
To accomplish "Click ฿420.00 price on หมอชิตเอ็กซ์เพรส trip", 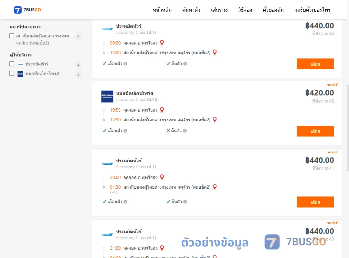I will pos(319,93).
